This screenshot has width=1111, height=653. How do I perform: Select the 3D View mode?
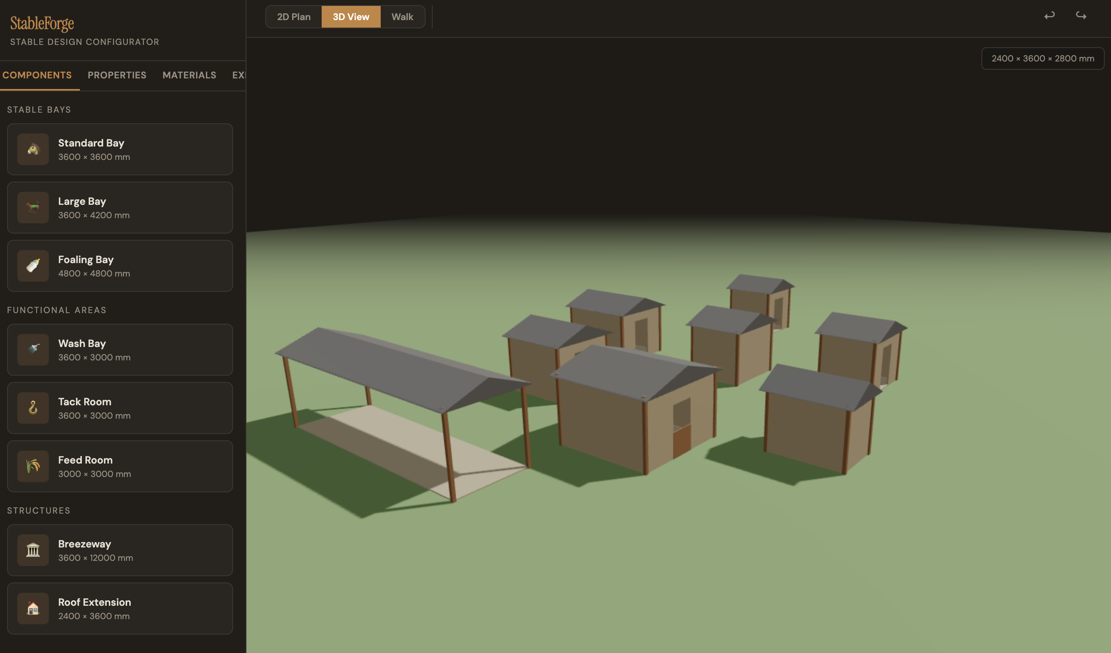pyautogui.click(x=351, y=17)
